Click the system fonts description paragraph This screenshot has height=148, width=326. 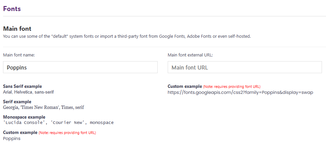(127, 37)
